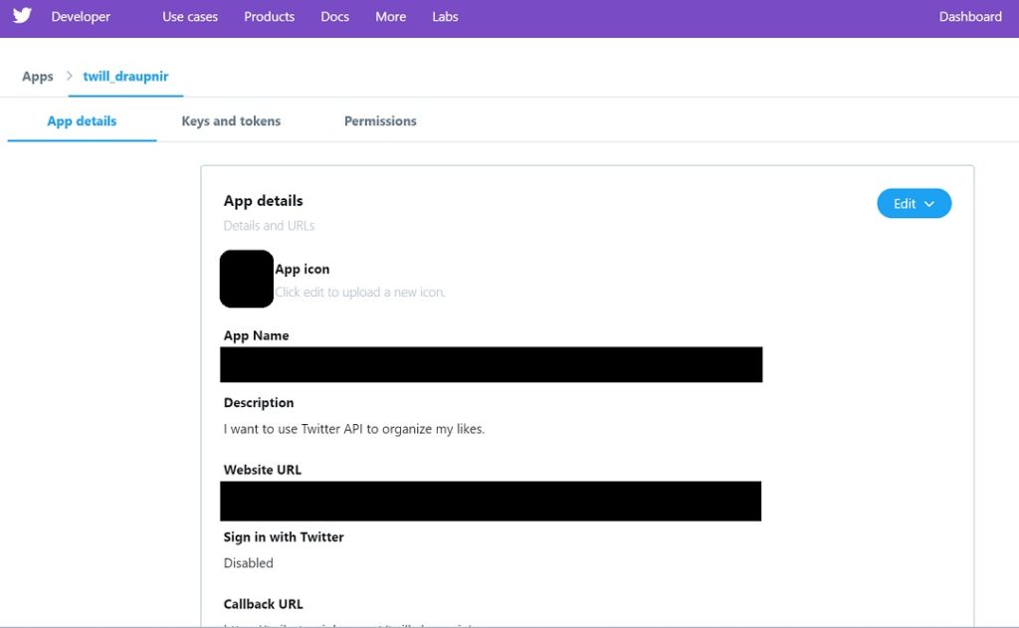Viewport: 1019px width, 628px height.
Task: Click the Description field label
Action: pyautogui.click(x=259, y=402)
